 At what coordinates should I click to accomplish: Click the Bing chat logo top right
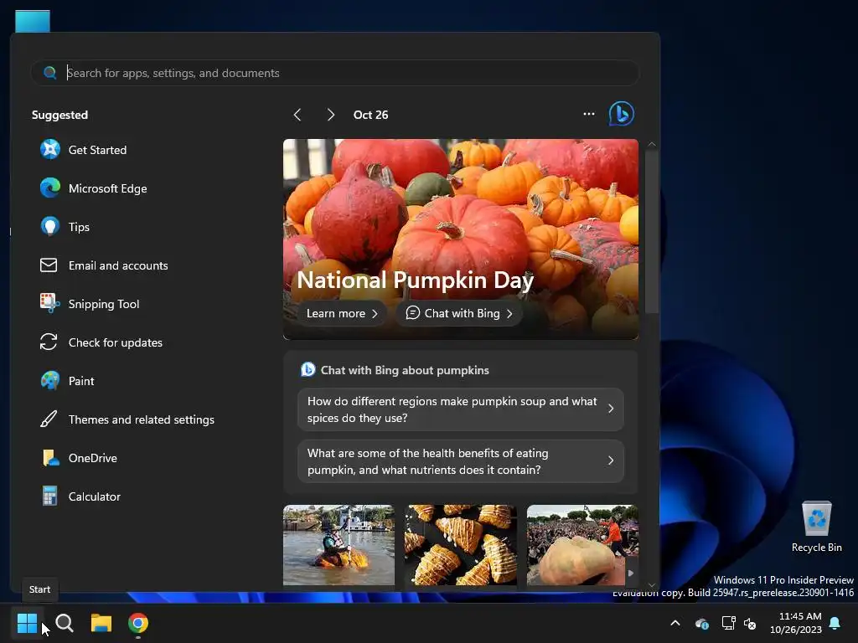click(622, 114)
